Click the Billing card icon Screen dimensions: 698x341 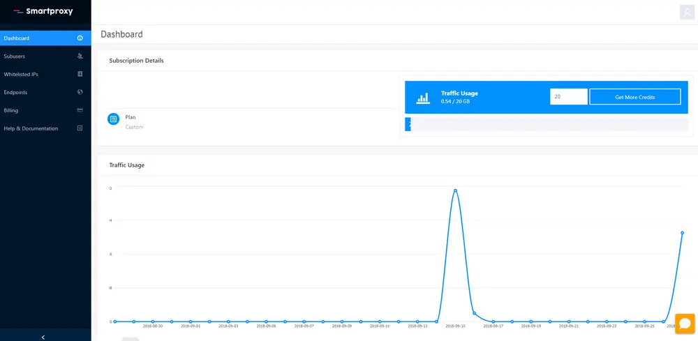(x=80, y=110)
